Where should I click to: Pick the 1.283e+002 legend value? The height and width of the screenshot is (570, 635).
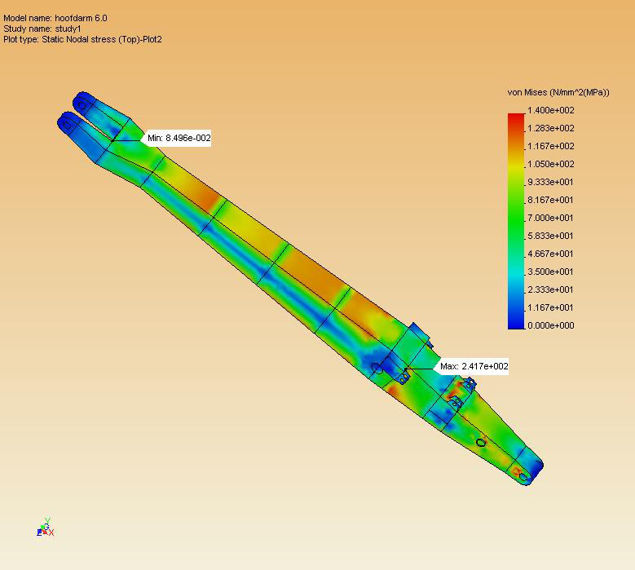pos(551,128)
